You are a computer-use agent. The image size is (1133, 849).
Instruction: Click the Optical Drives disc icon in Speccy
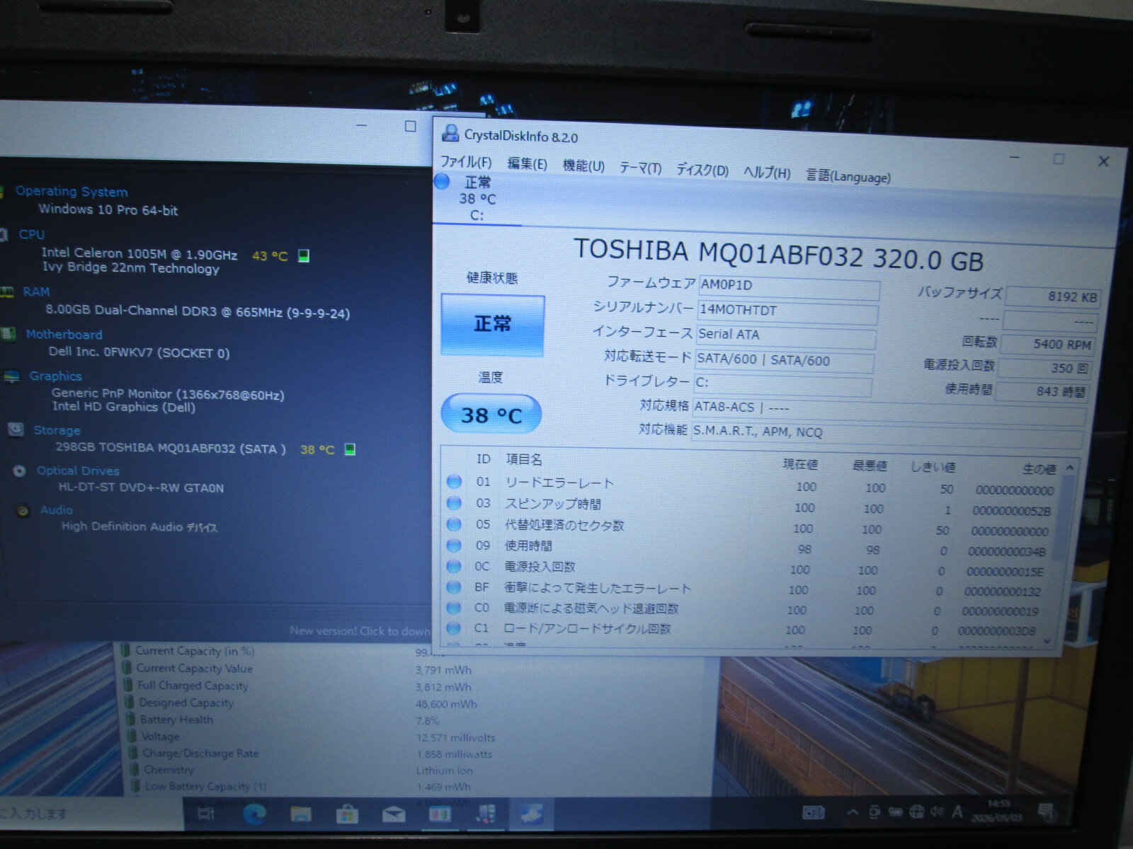[x=19, y=470]
